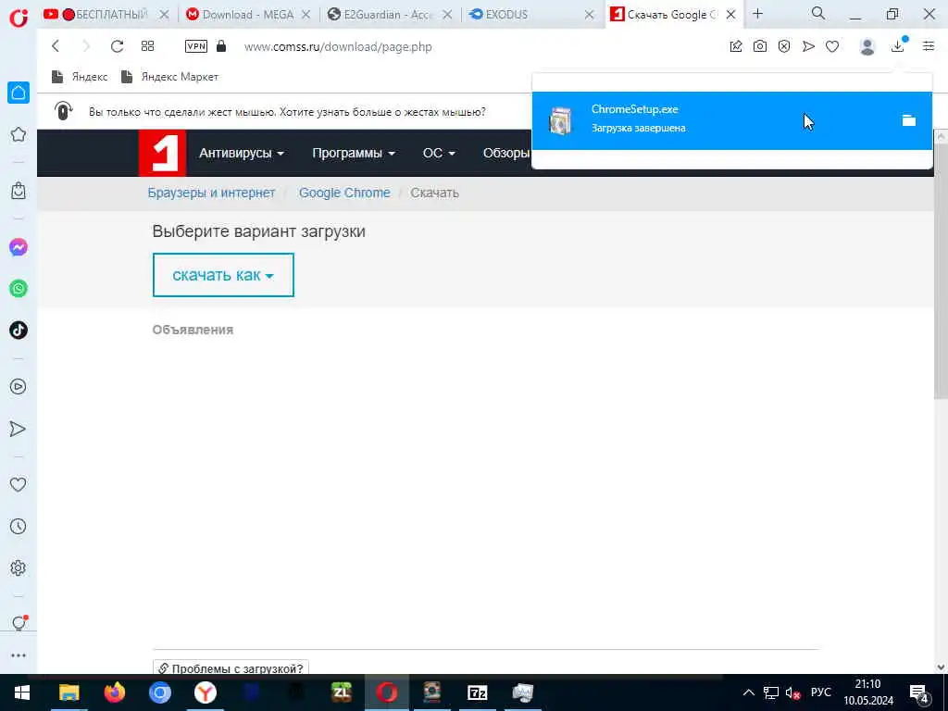Switch to the E2Guardian tab
Image resolution: width=948 pixels, height=711 pixels.
[x=390, y=15]
